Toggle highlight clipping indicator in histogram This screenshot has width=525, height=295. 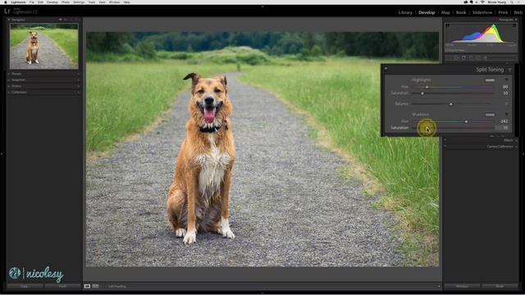514,25
